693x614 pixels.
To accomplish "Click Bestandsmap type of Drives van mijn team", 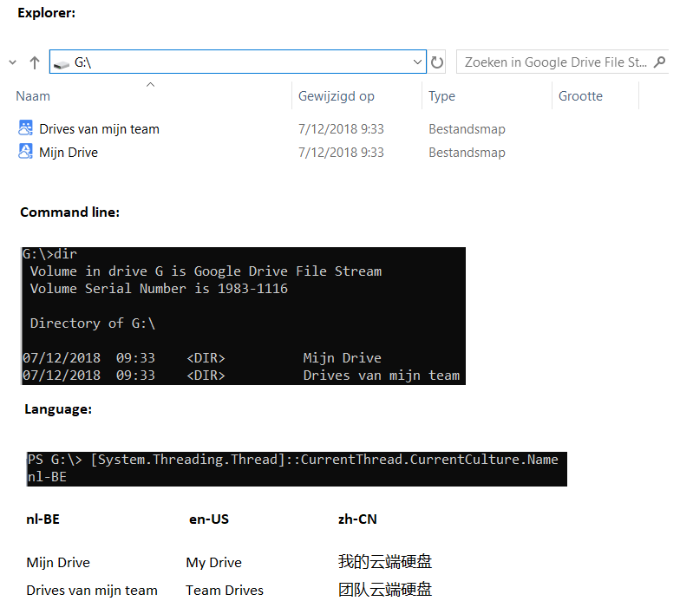I will pyautogui.click(x=467, y=129).
